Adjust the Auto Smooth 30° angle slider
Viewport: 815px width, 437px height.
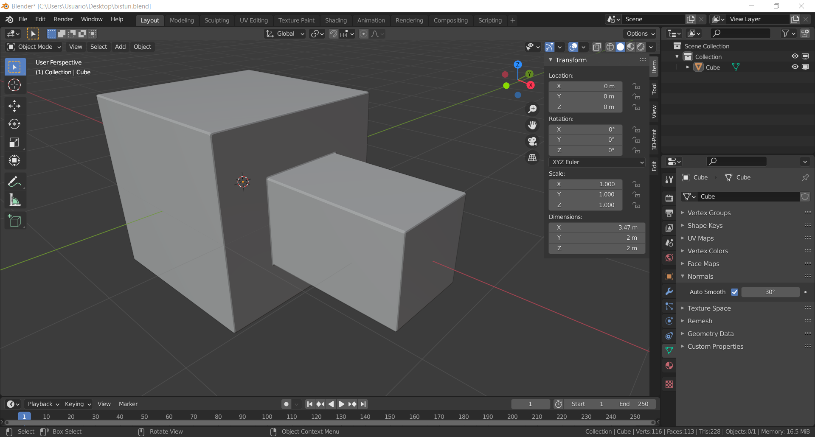[x=770, y=292]
